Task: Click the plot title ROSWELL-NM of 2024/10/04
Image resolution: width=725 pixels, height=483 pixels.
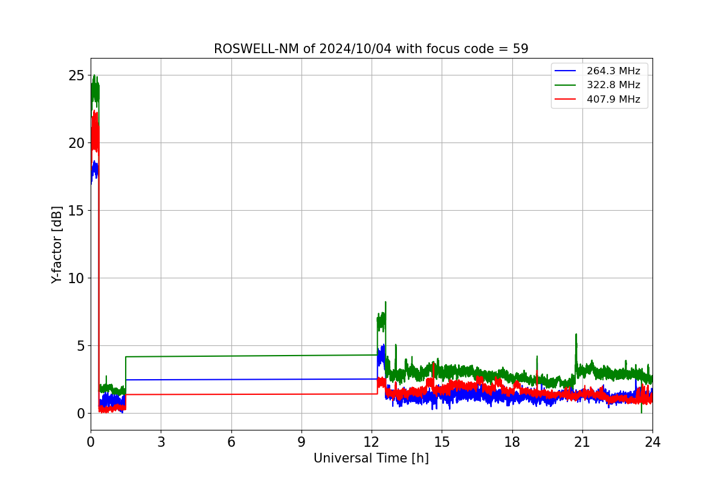Action: pos(371,49)
